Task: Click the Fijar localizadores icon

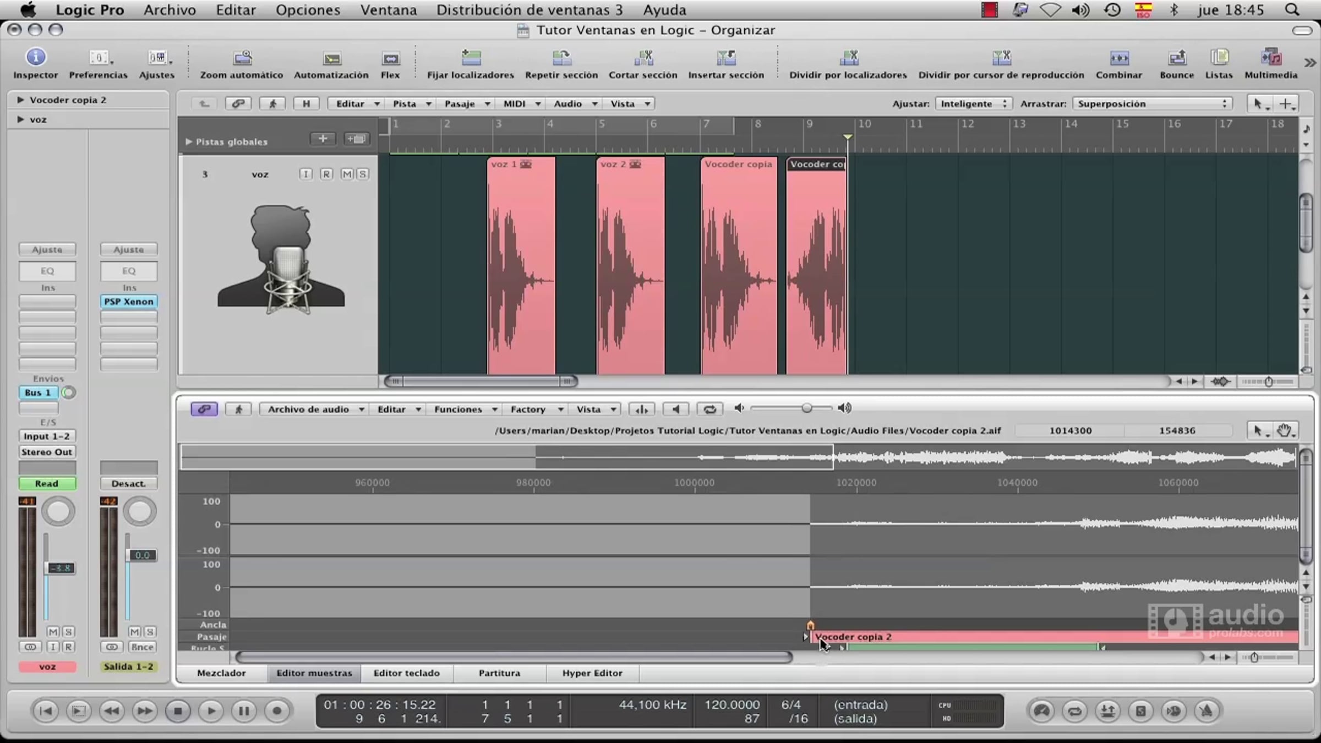Action: (471, 57)
